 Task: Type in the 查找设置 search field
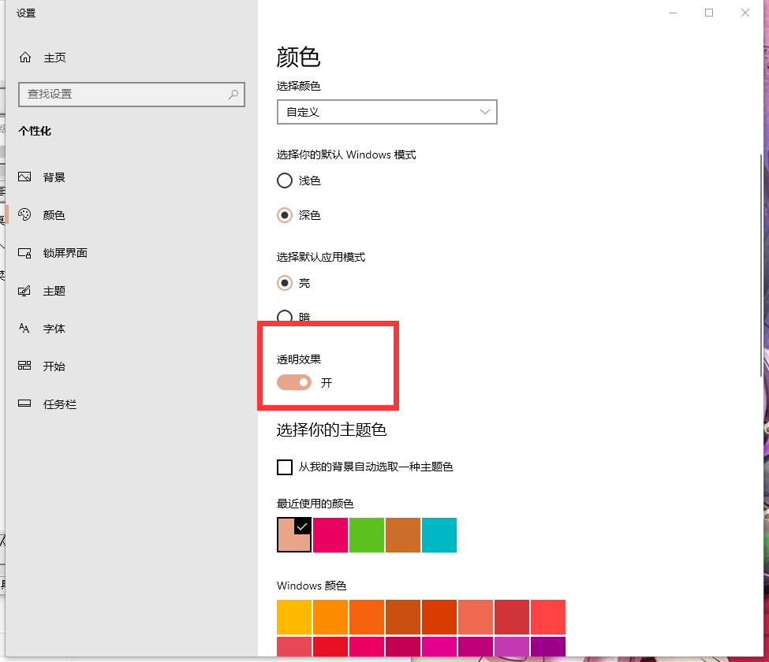pyautogui.click(x=122, y=94)
